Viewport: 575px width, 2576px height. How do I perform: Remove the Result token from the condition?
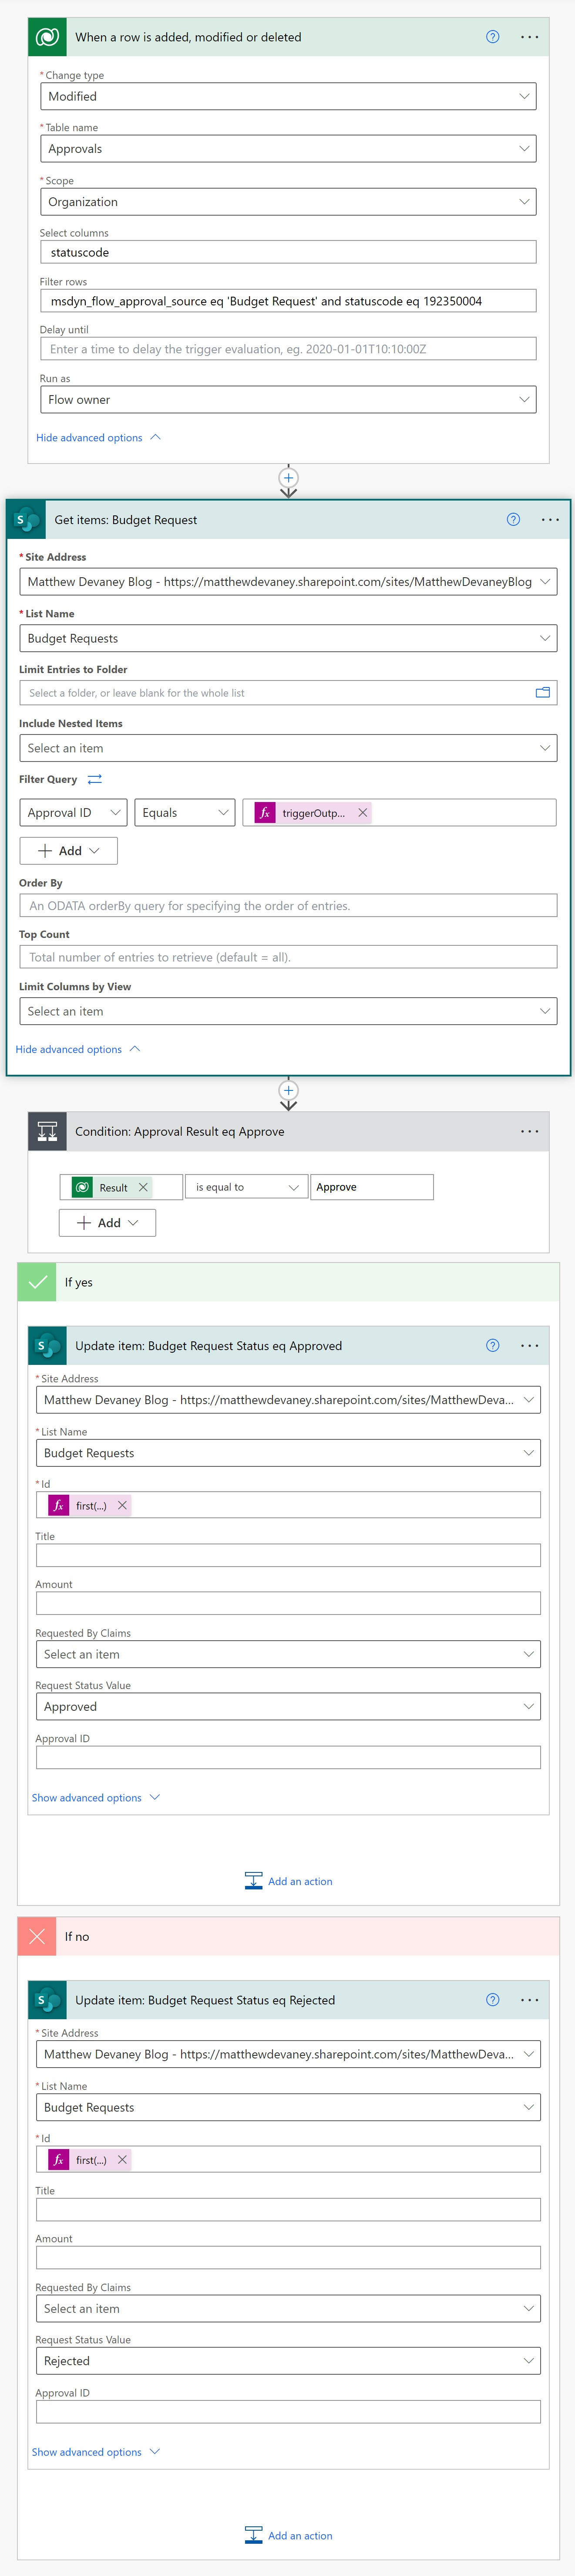tap(143, 1187)
